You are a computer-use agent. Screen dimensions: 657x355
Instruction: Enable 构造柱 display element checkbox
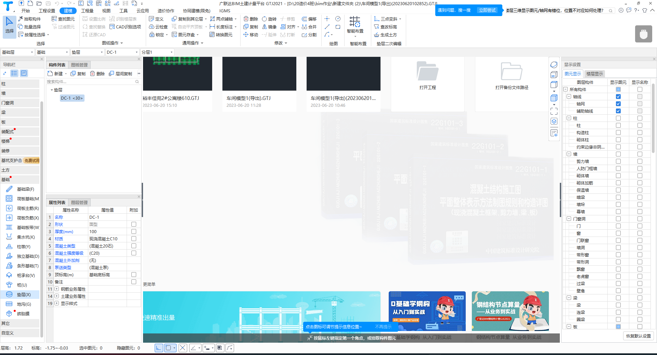coord(618,132)
